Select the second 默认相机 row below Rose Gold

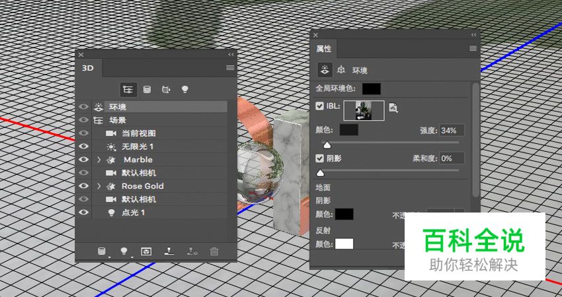(160, 199)
